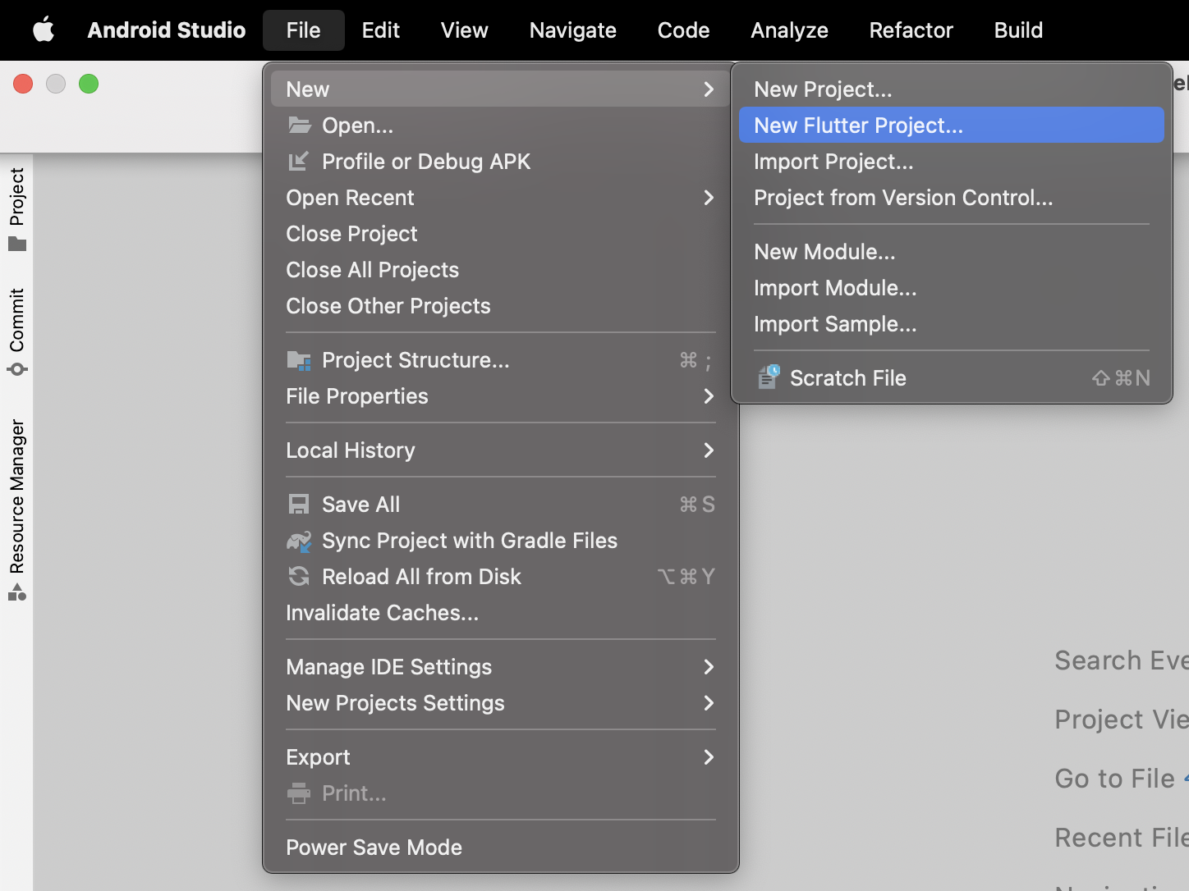Click the Reload from Disk refresh icon

point(299,577)
